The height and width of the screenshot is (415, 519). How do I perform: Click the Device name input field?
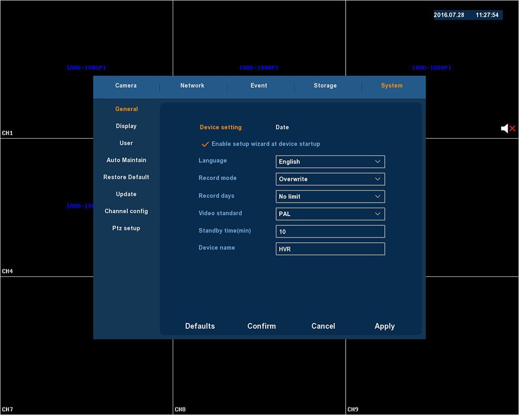click(330, 249)
